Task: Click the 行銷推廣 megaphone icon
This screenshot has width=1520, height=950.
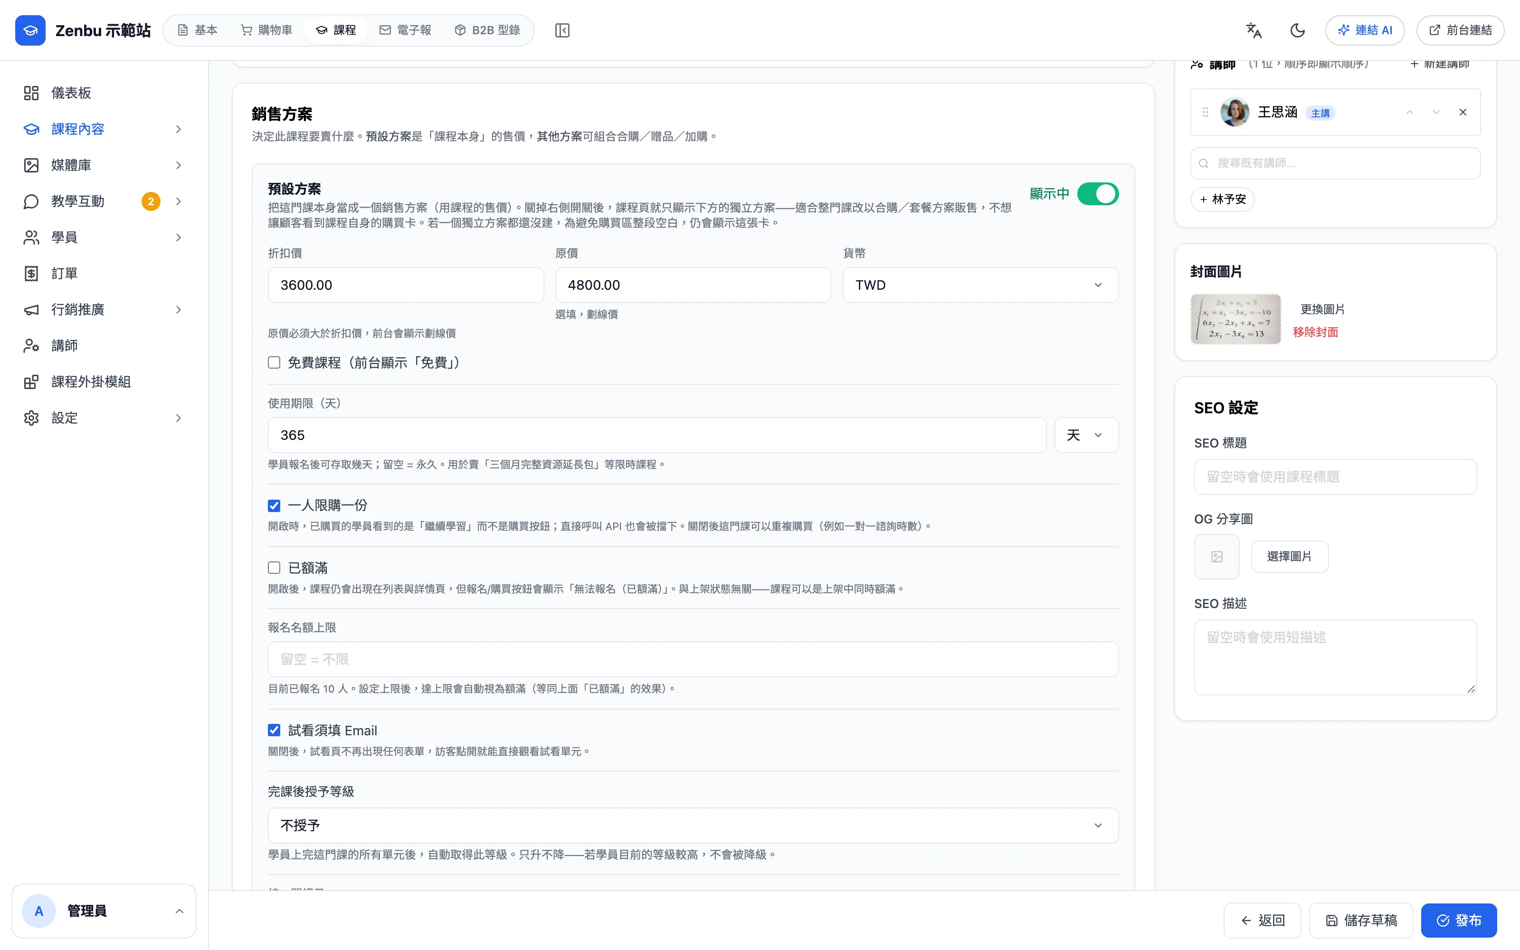Action: click(31, 310)
